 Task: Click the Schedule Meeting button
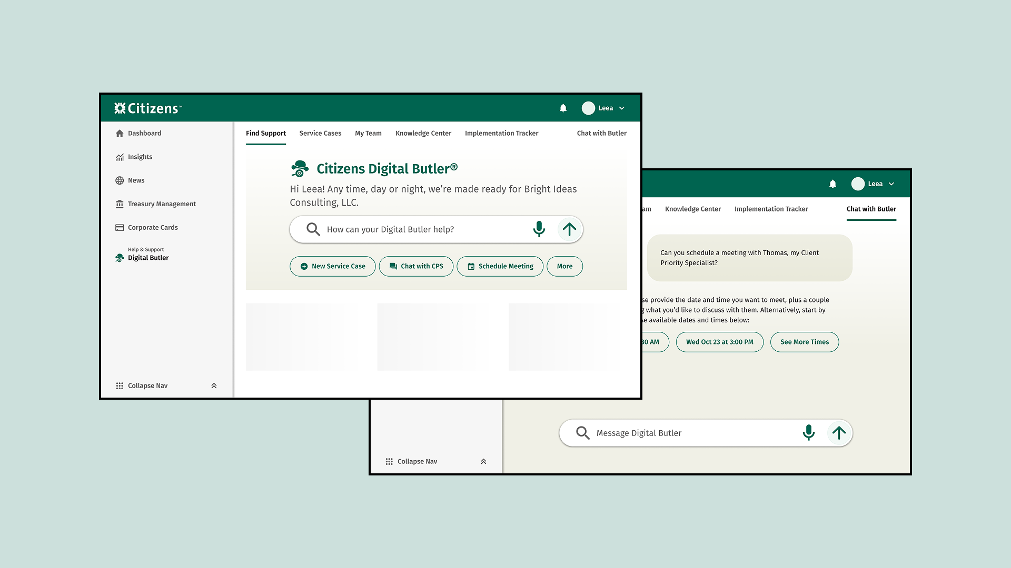click(500, 267)
